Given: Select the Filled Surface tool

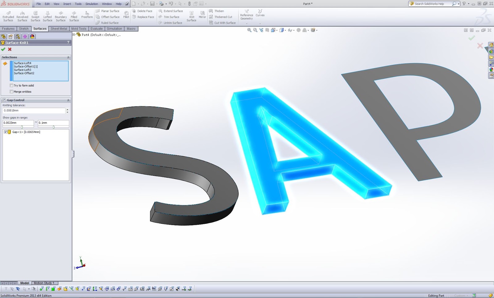Looking at the screenshot, I should pos(74,17).
